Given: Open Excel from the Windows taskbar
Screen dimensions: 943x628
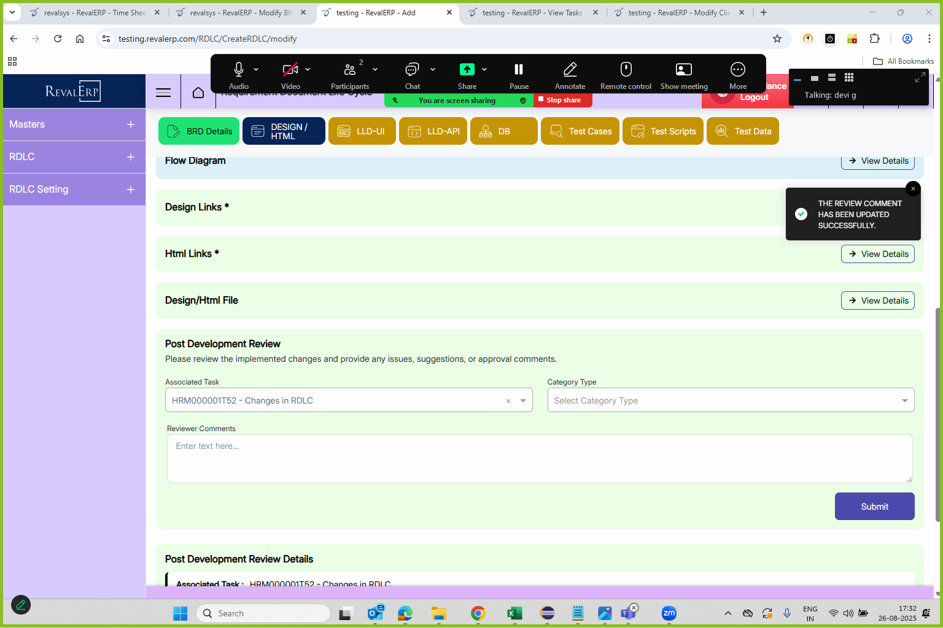Looking at the screenshot, I should coord(514,613).
